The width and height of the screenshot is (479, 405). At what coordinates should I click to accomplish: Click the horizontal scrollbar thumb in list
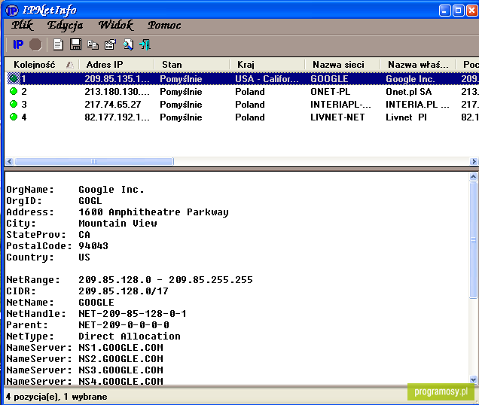[x=94, y=161]
